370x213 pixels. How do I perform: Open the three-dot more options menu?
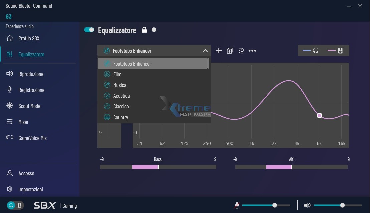click(252, 51)
